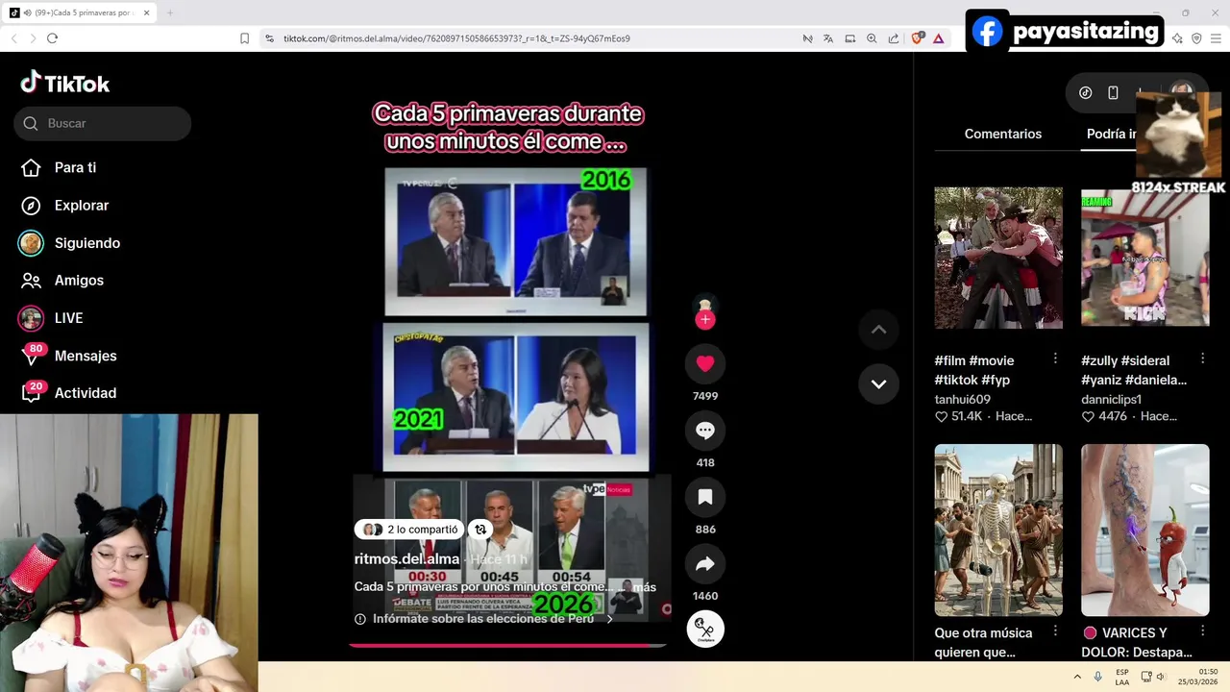1230x692 pixels.
Task: Open the ritmos.del.alma profile link
Action: pyautogui.click(x=406, y=558)
